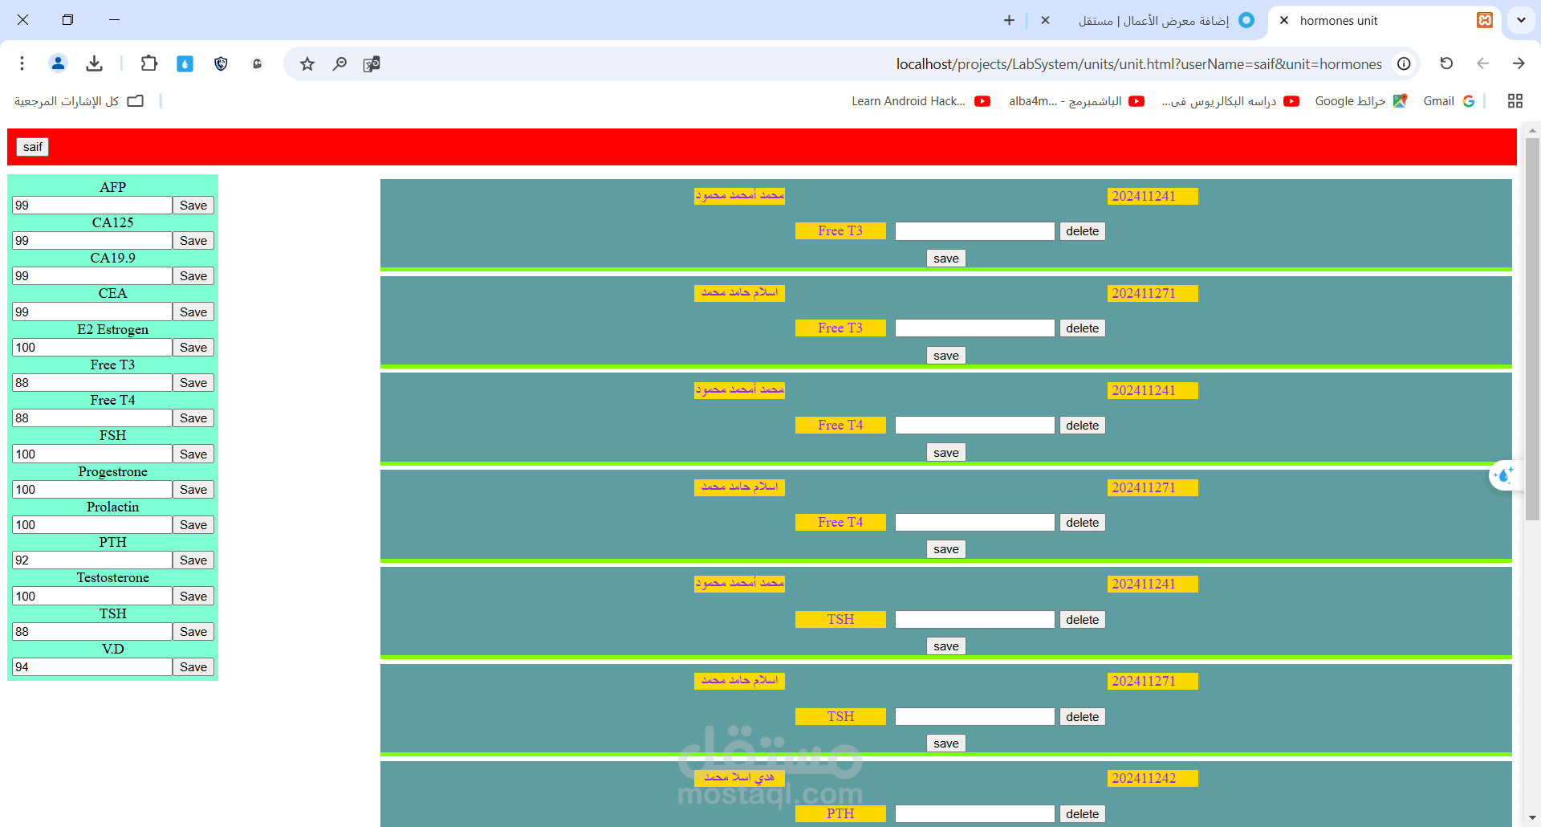Click PTH result input for 202411242
The height and width of the screenshot is (827, 1541).
click(975, 814)
